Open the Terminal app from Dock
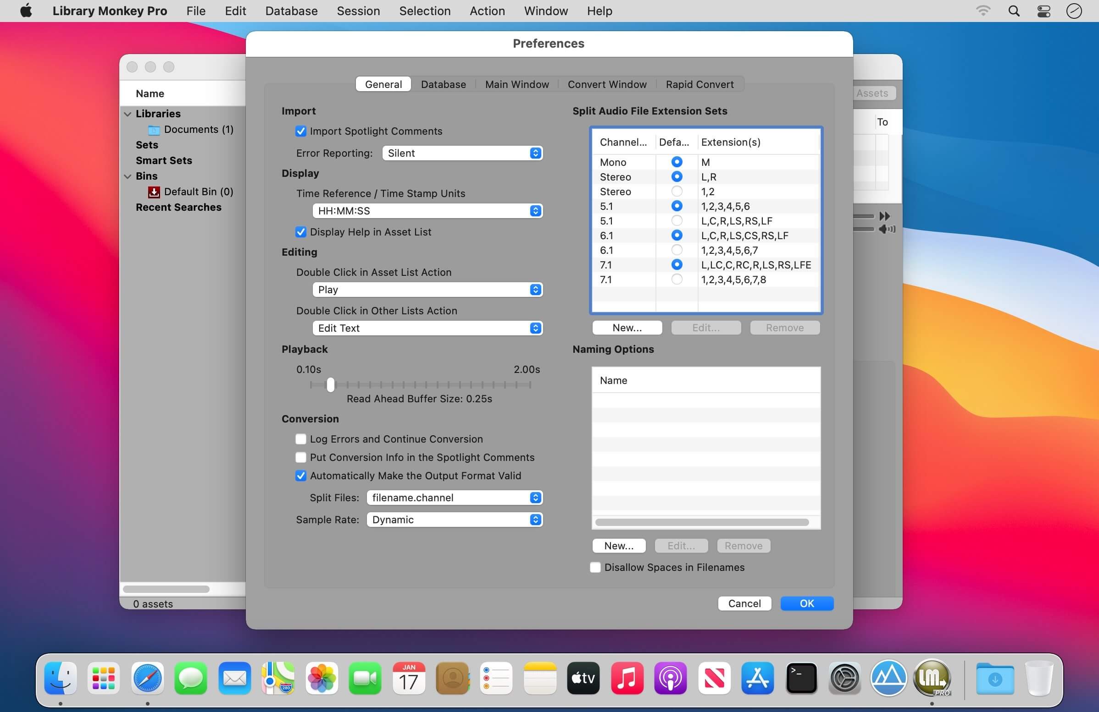 [x=801, y=678]
